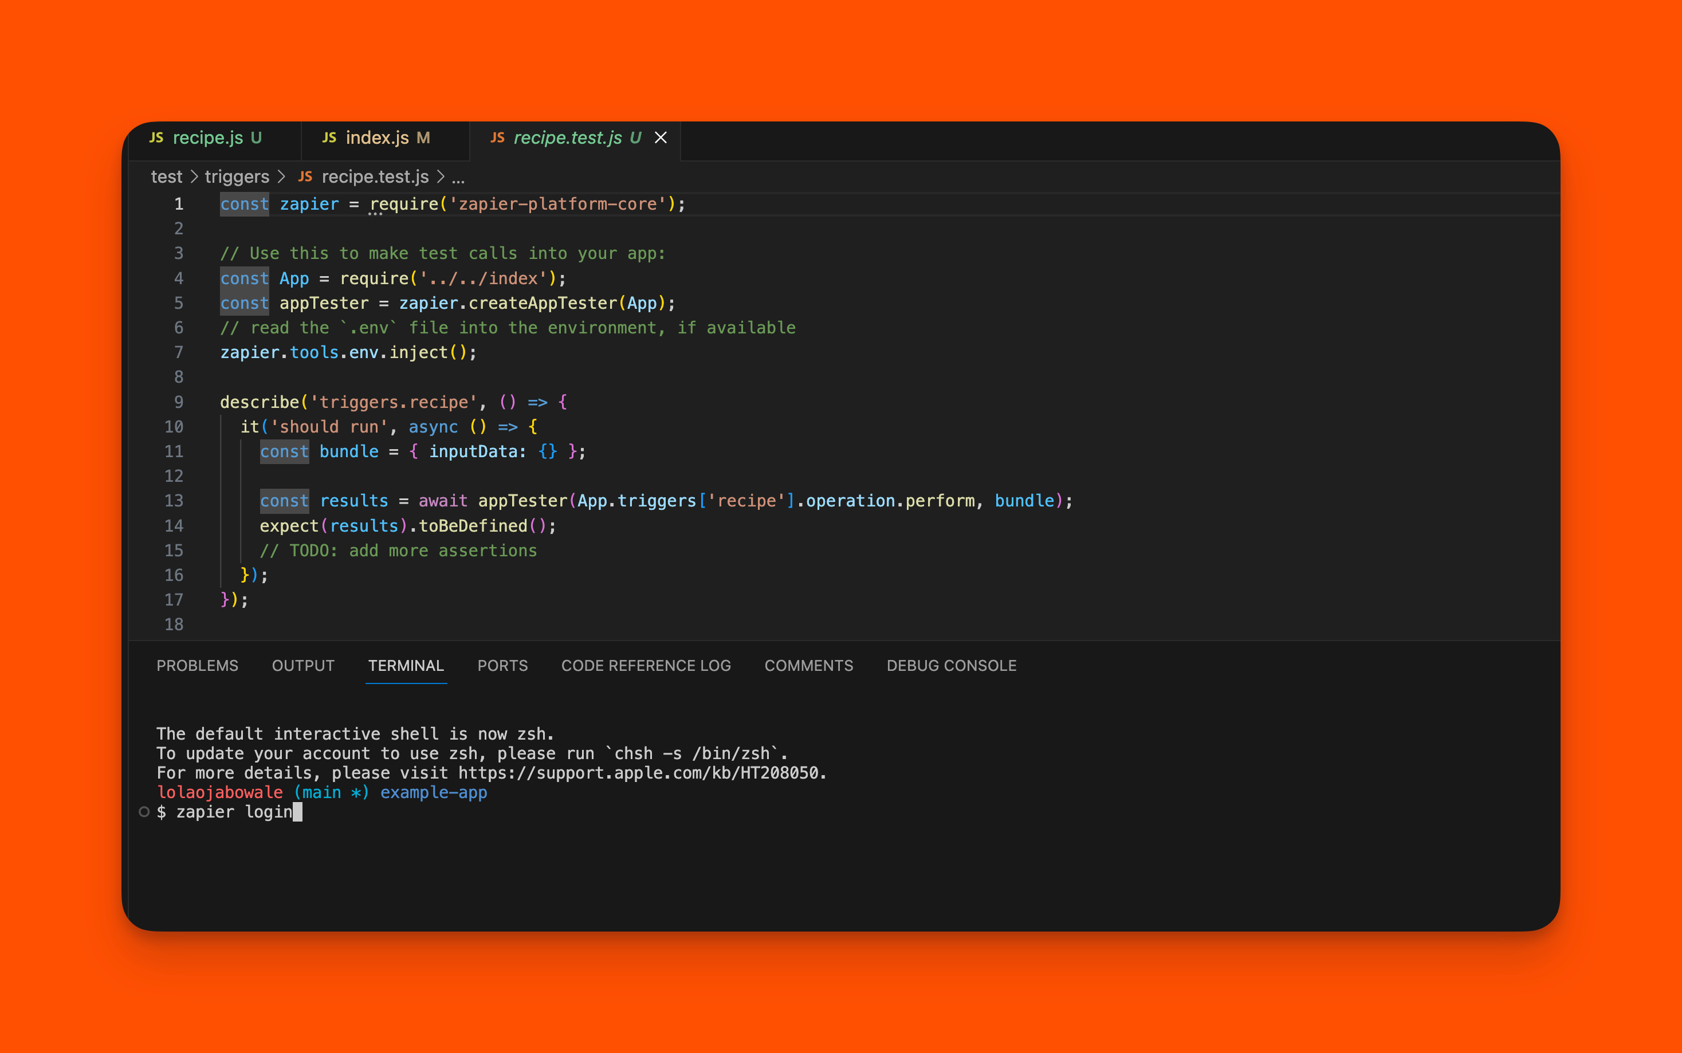
Task: Close the recipe.test.js tab
Action: click(661, 138)
